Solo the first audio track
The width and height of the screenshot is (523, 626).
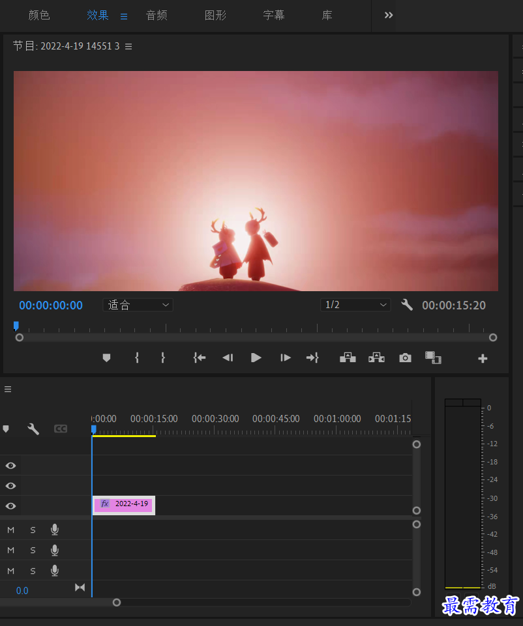tap(33, 530)
